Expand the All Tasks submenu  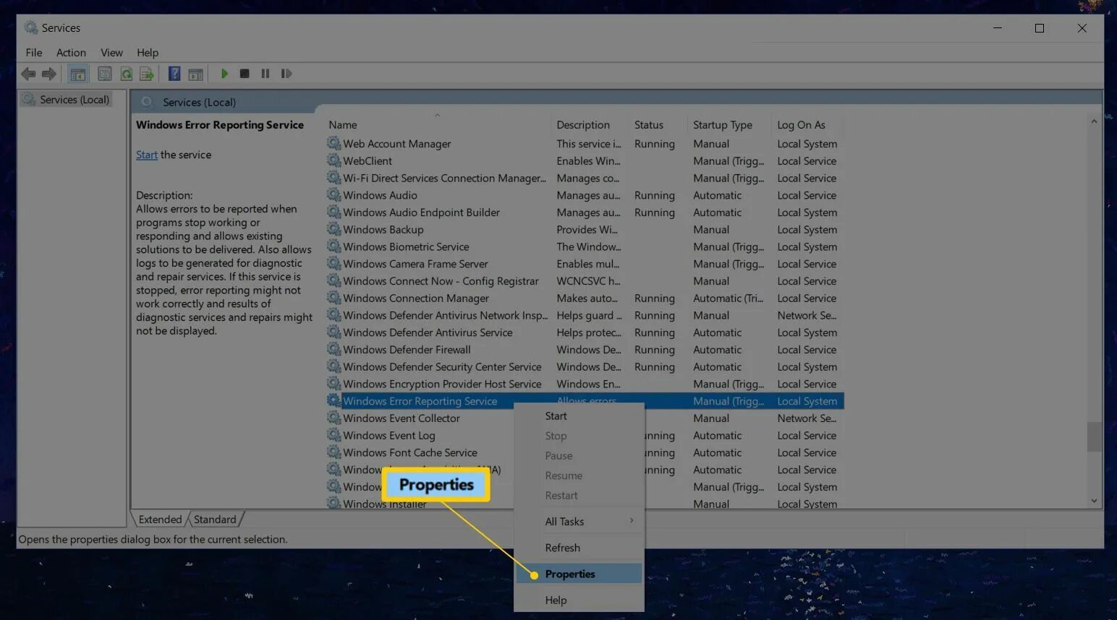pos(579,521)
